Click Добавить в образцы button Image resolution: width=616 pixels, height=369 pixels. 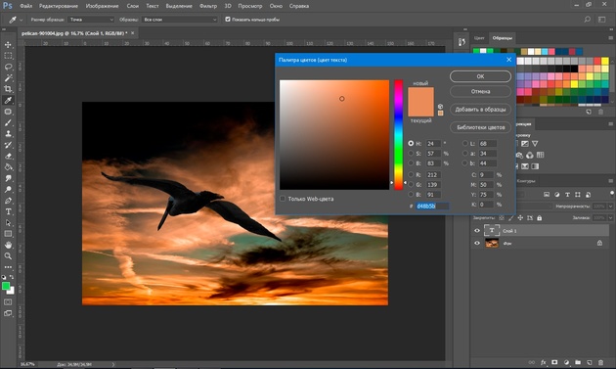pos(480,110)
